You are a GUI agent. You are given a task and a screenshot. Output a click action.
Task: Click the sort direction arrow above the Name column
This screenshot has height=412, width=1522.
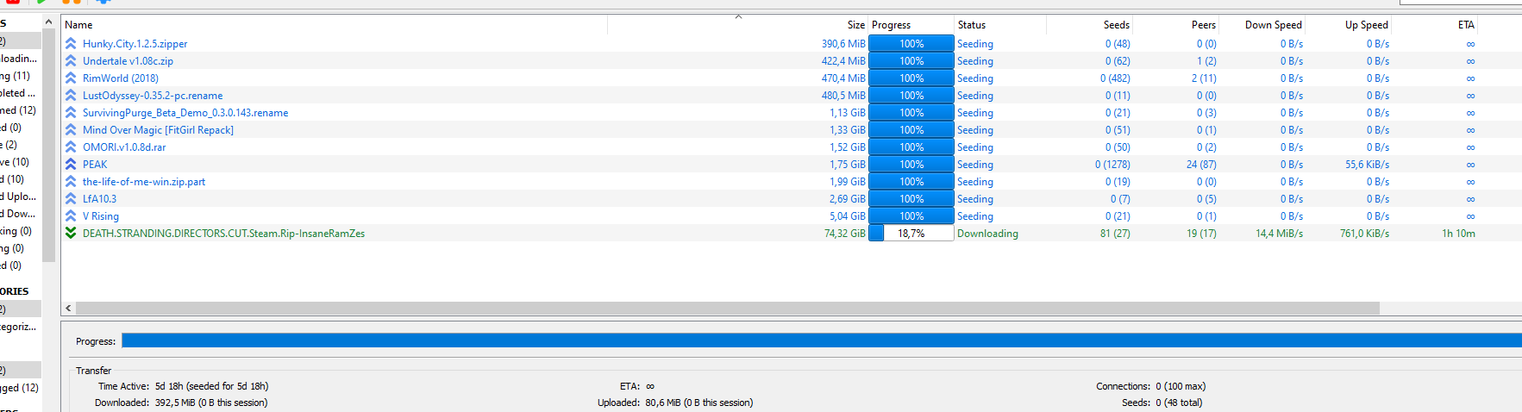pyautogui.click(x=738, y=17)
